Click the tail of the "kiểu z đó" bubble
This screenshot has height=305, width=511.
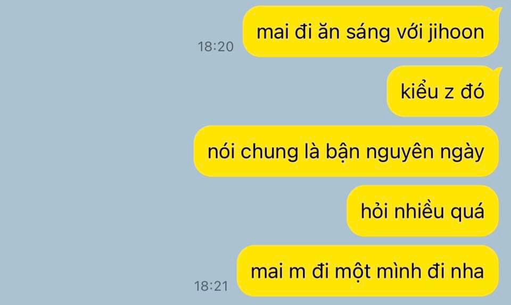[x=497, y=70]
